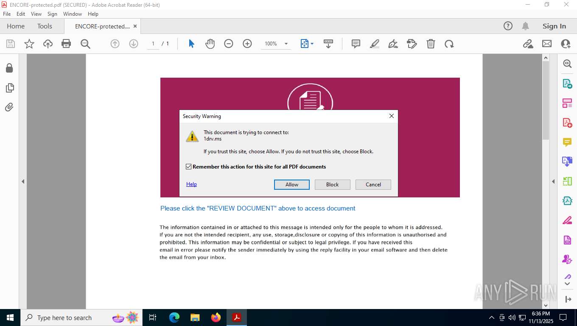Click the Sign In button
This screenshot has height=326, width=577.
coord(554,26)
